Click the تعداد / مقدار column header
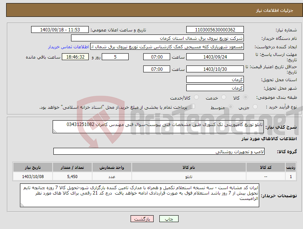Screen dimensions: 303x229 coord(72,167)
